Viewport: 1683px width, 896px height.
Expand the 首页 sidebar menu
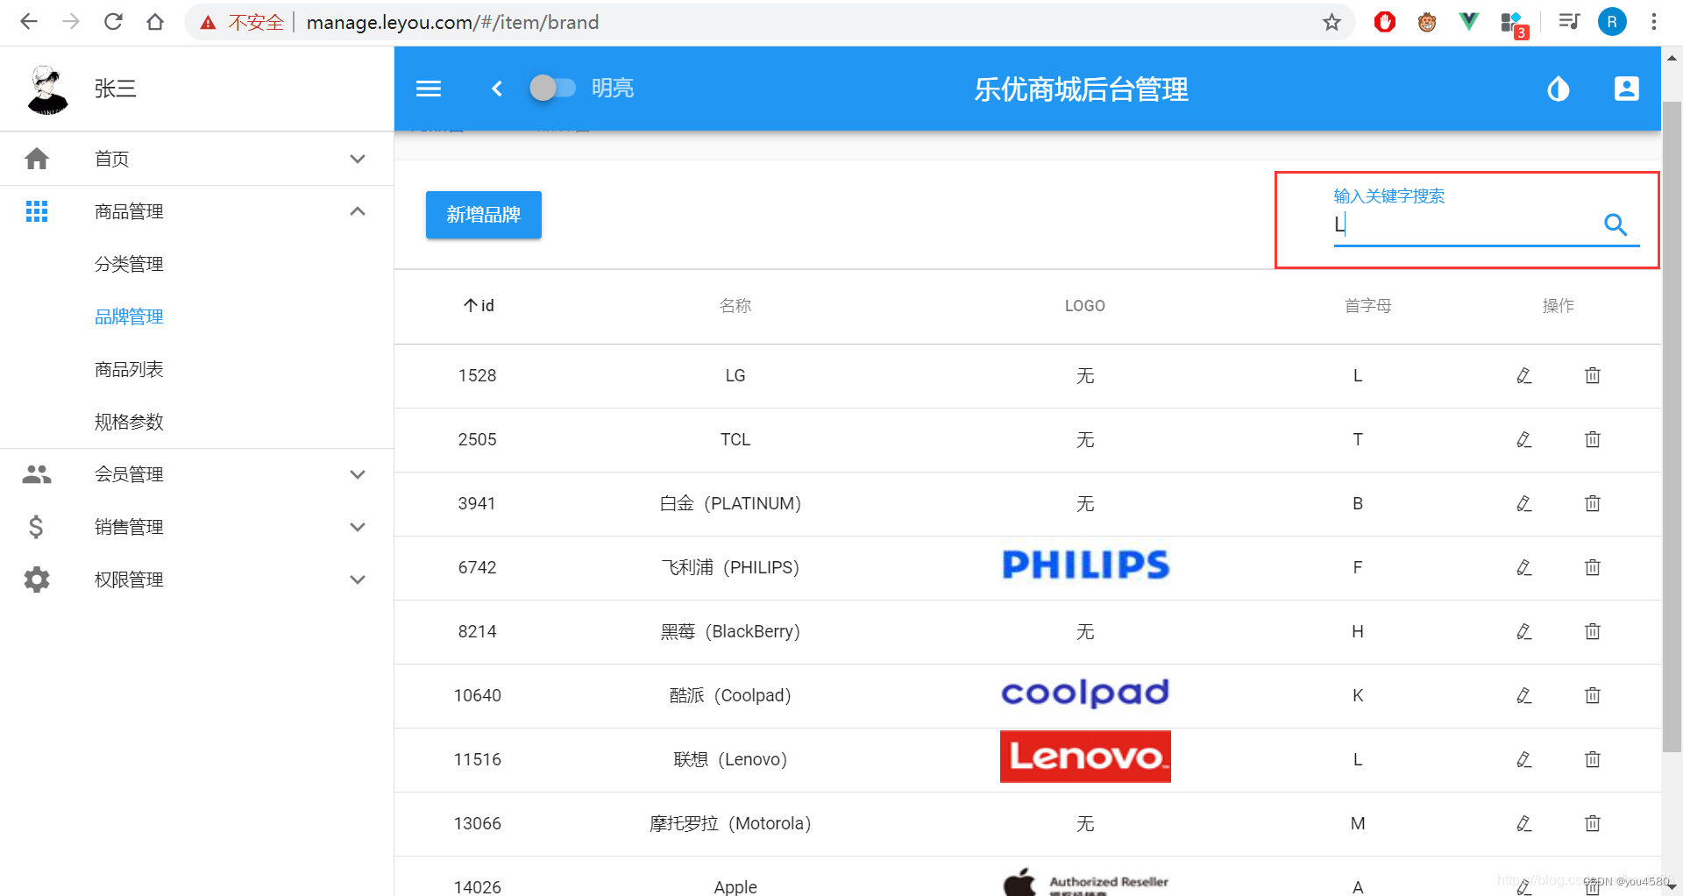(x=196, y=159)
